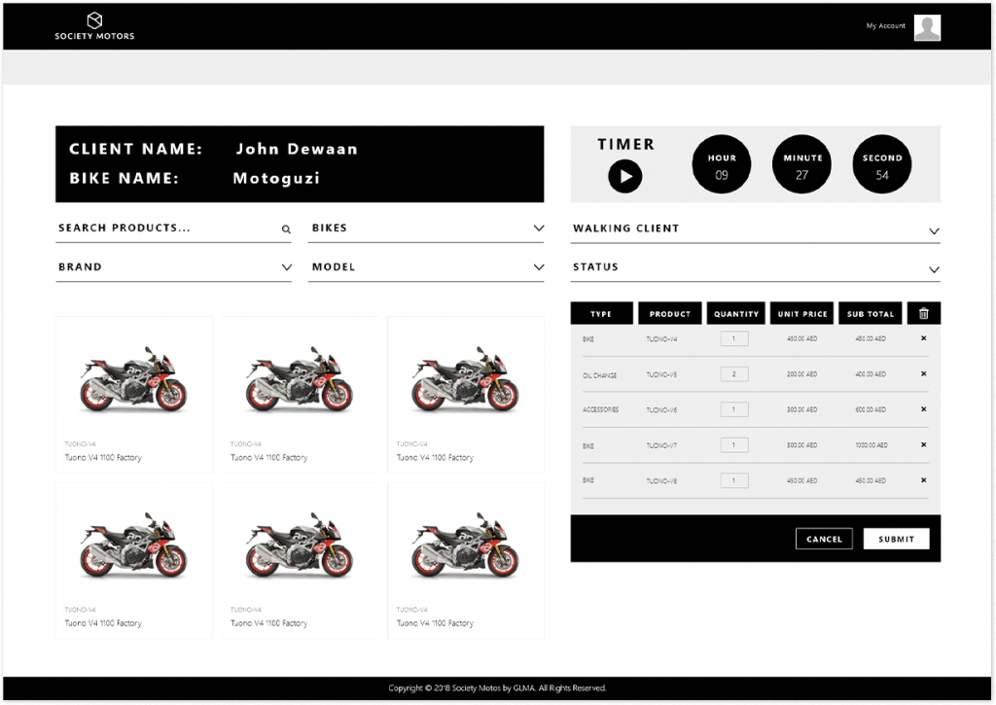Image resolution: width=996 pixels, height=705 pixels.
Task: Open the WALKING CLIENT dropdown
Action: pos(755,229)
